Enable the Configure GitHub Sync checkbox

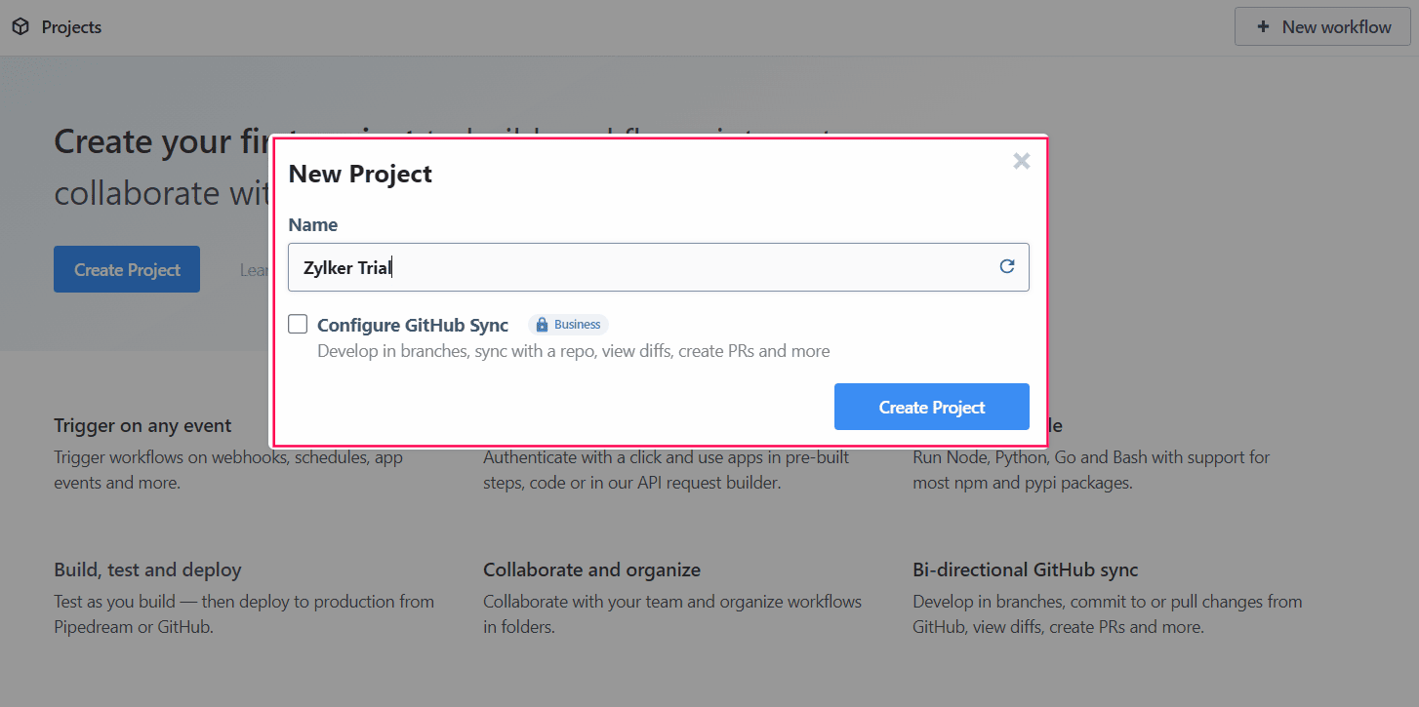pyautogui.click(x=298, y=325)
